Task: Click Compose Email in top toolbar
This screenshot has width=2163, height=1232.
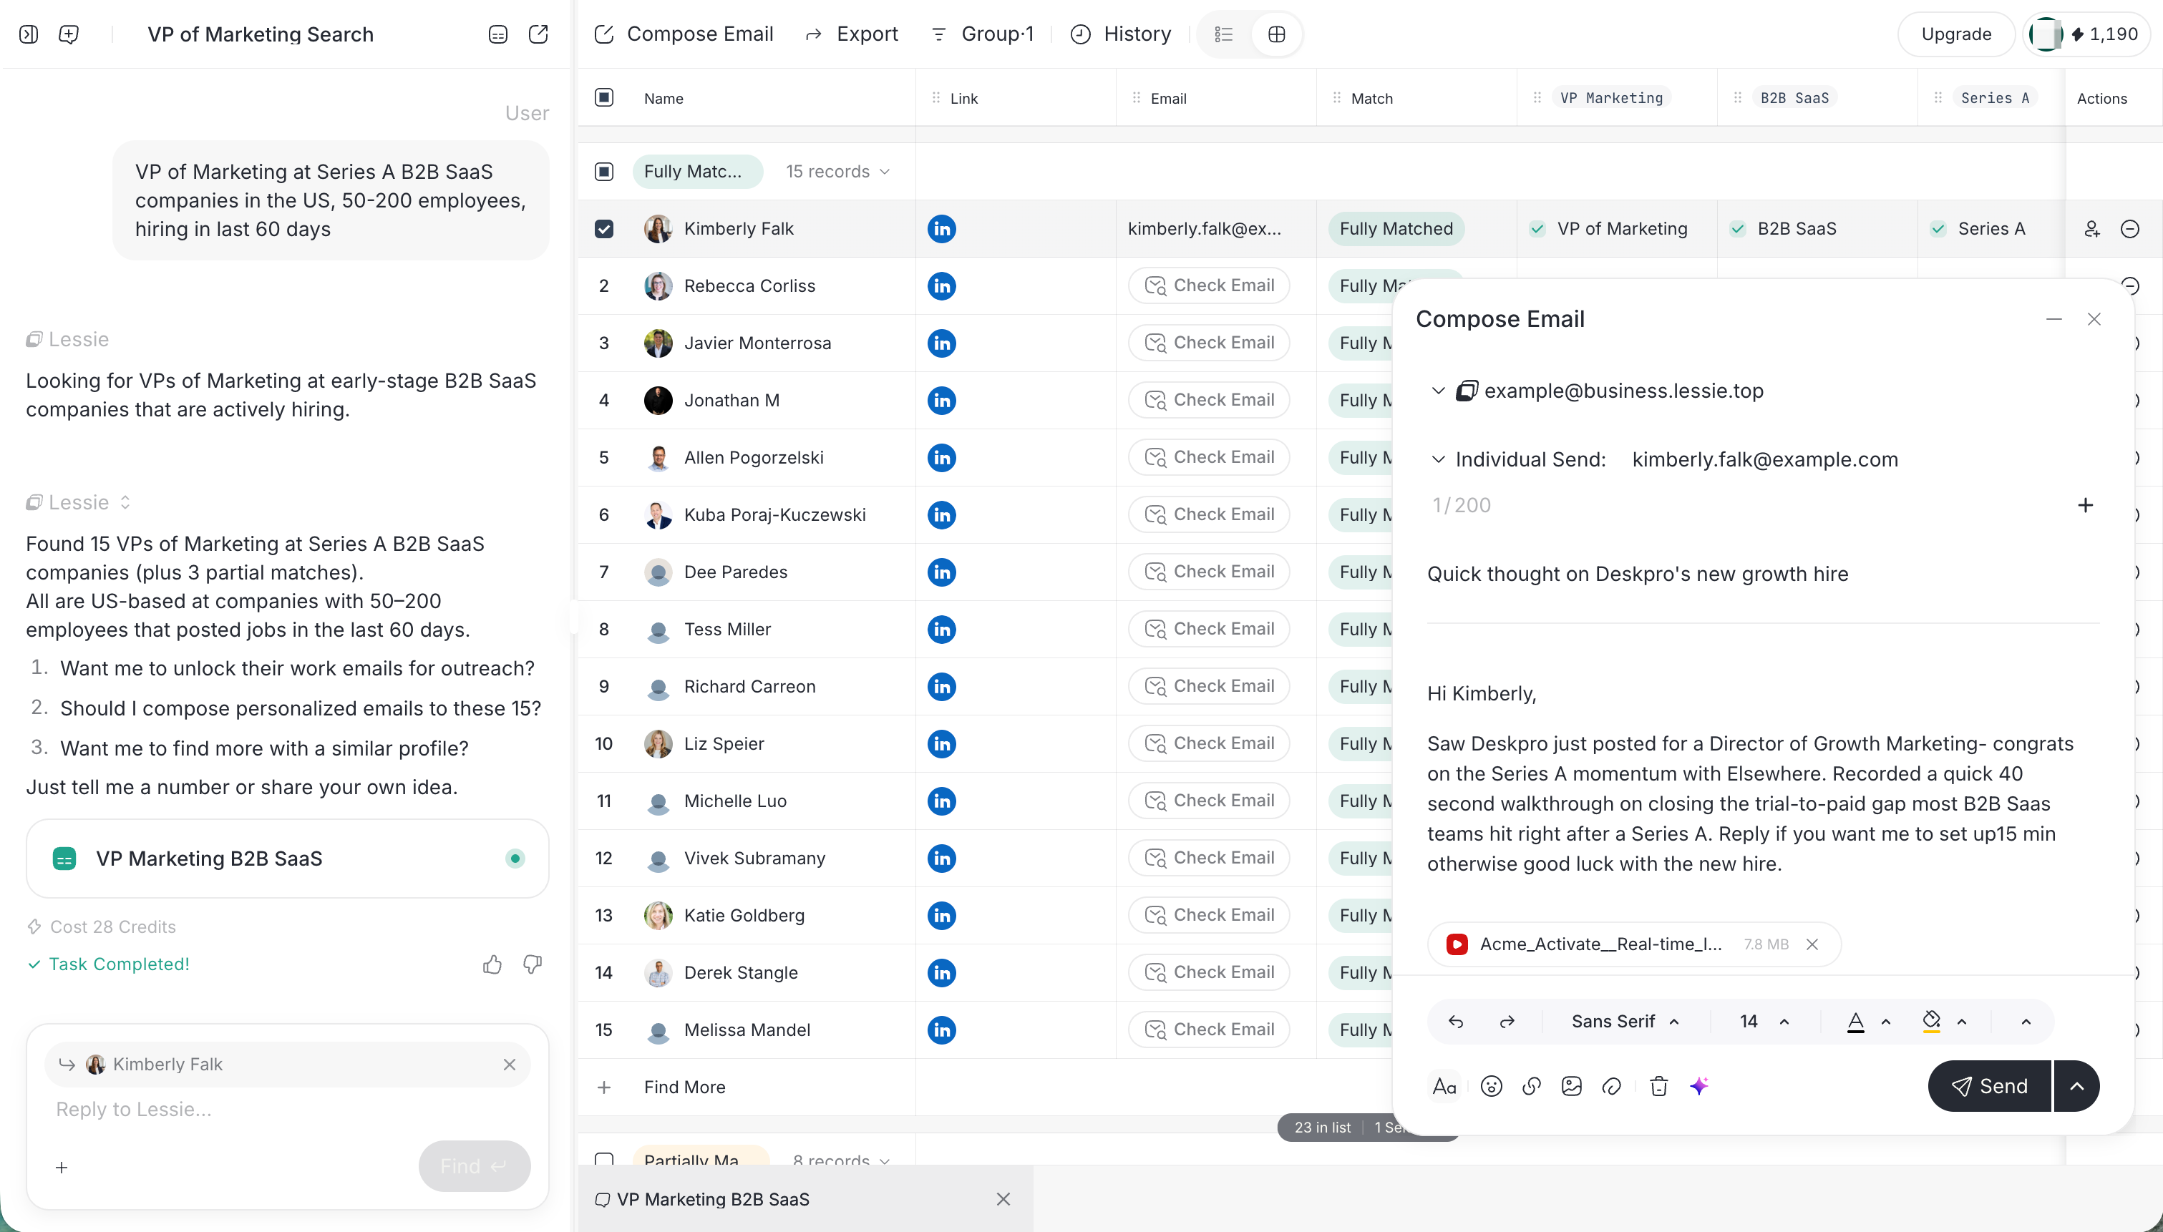Action: point(684,34)
